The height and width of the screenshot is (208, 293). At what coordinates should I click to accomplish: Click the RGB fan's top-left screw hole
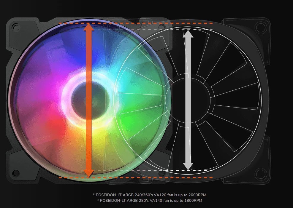tap(16, 28)
